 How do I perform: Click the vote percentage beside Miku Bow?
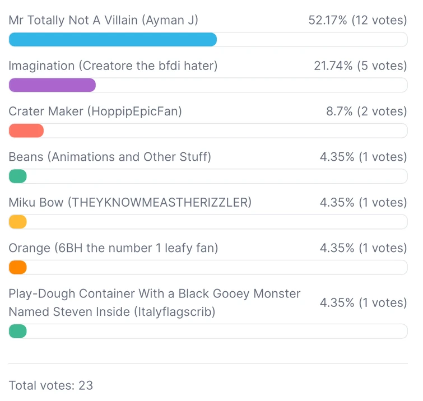(x=363, y=202)
